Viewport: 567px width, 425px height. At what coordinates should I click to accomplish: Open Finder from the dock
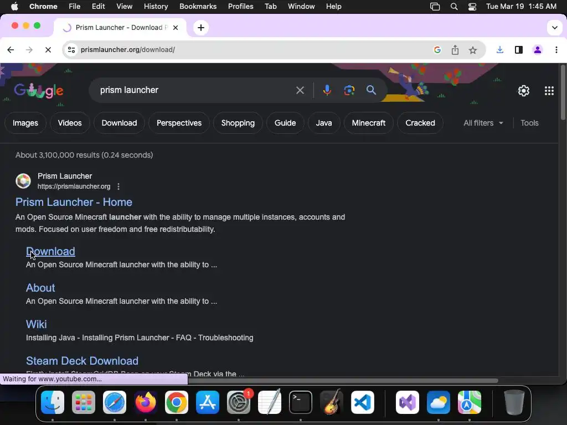[53, 402]
